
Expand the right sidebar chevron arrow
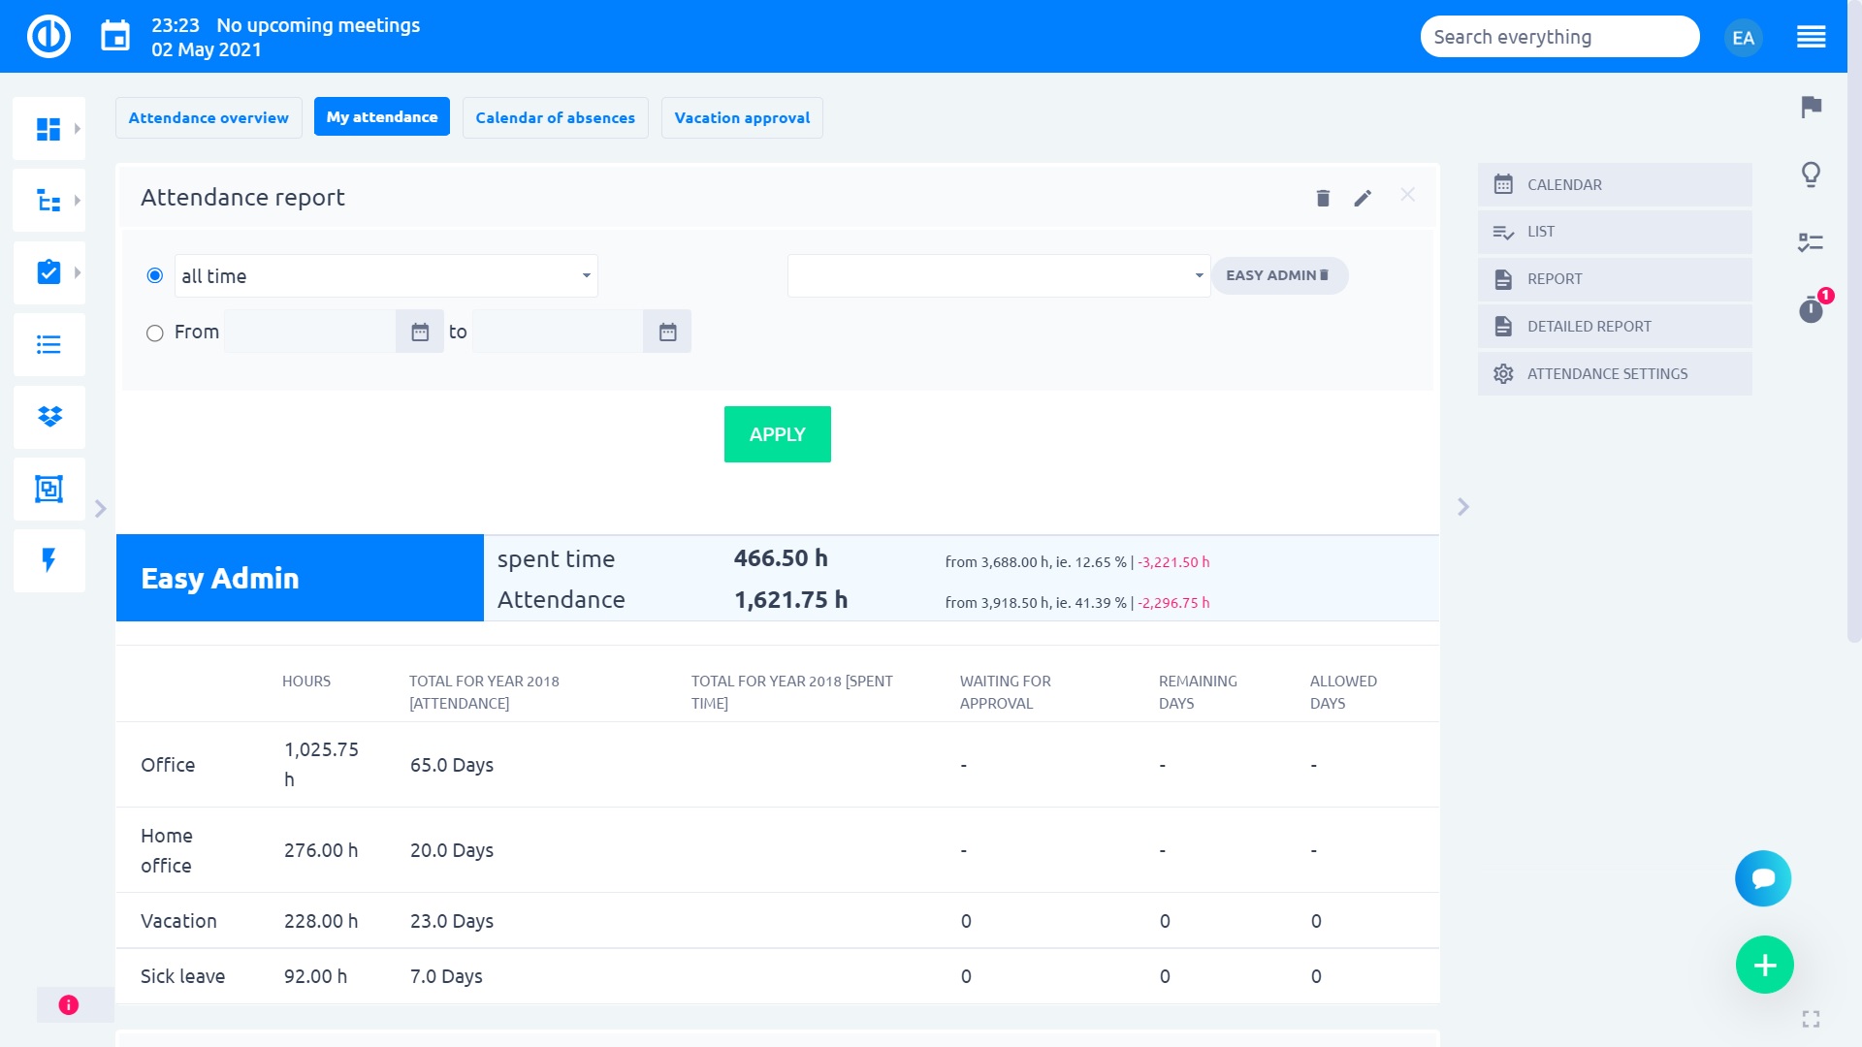point(1463,507)
